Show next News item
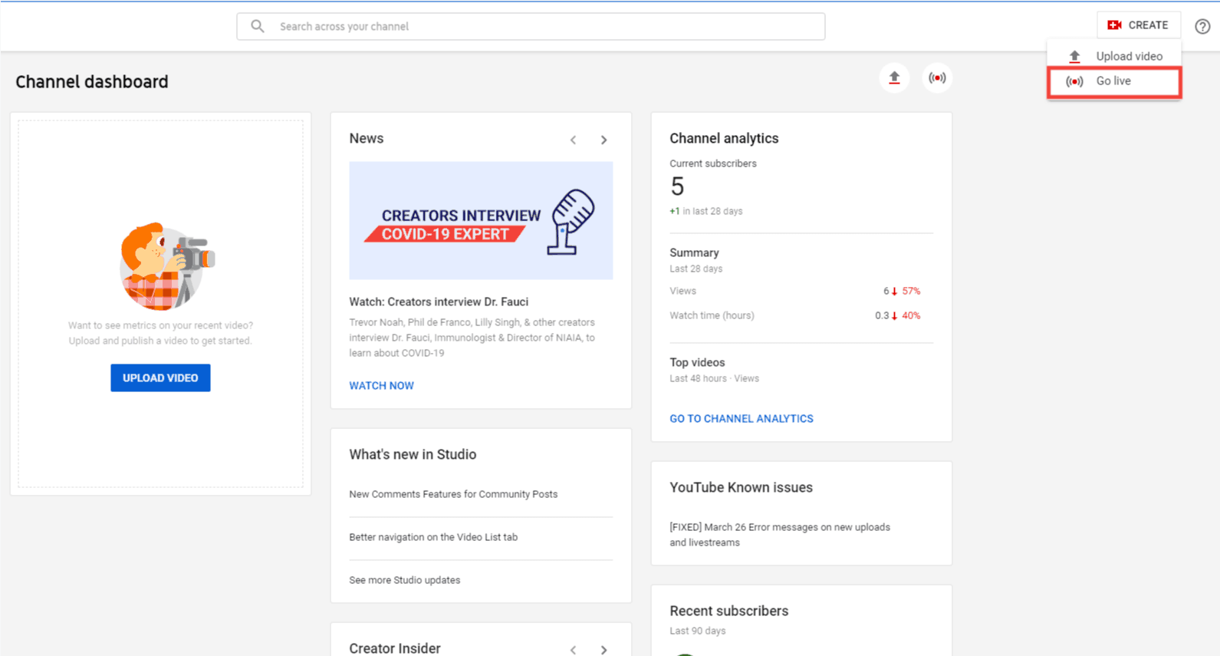The width and height of the screenshot is (1220, 656). click(604, 140)
